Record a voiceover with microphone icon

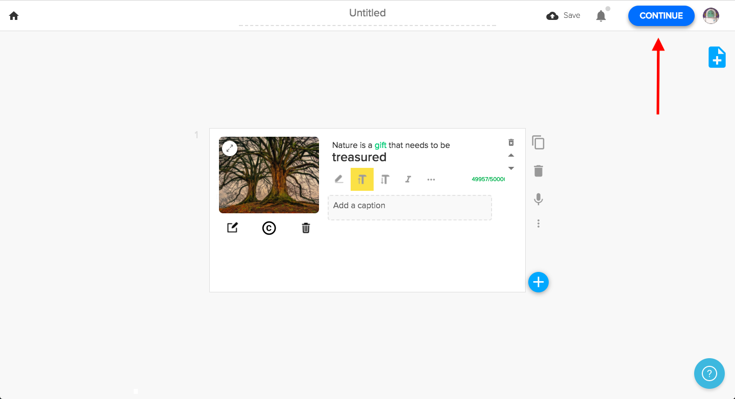click(538, 199)
